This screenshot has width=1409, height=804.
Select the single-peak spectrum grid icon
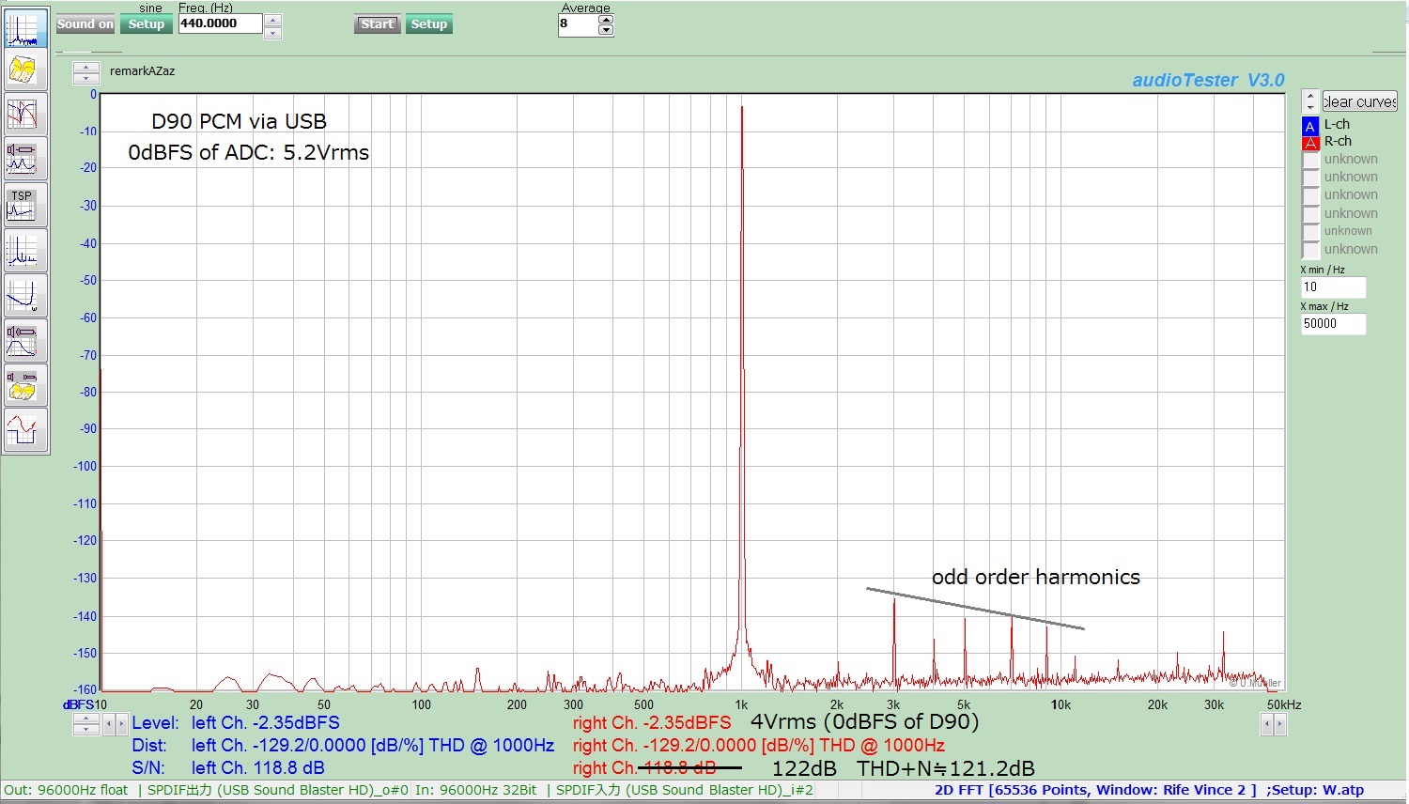23,250
